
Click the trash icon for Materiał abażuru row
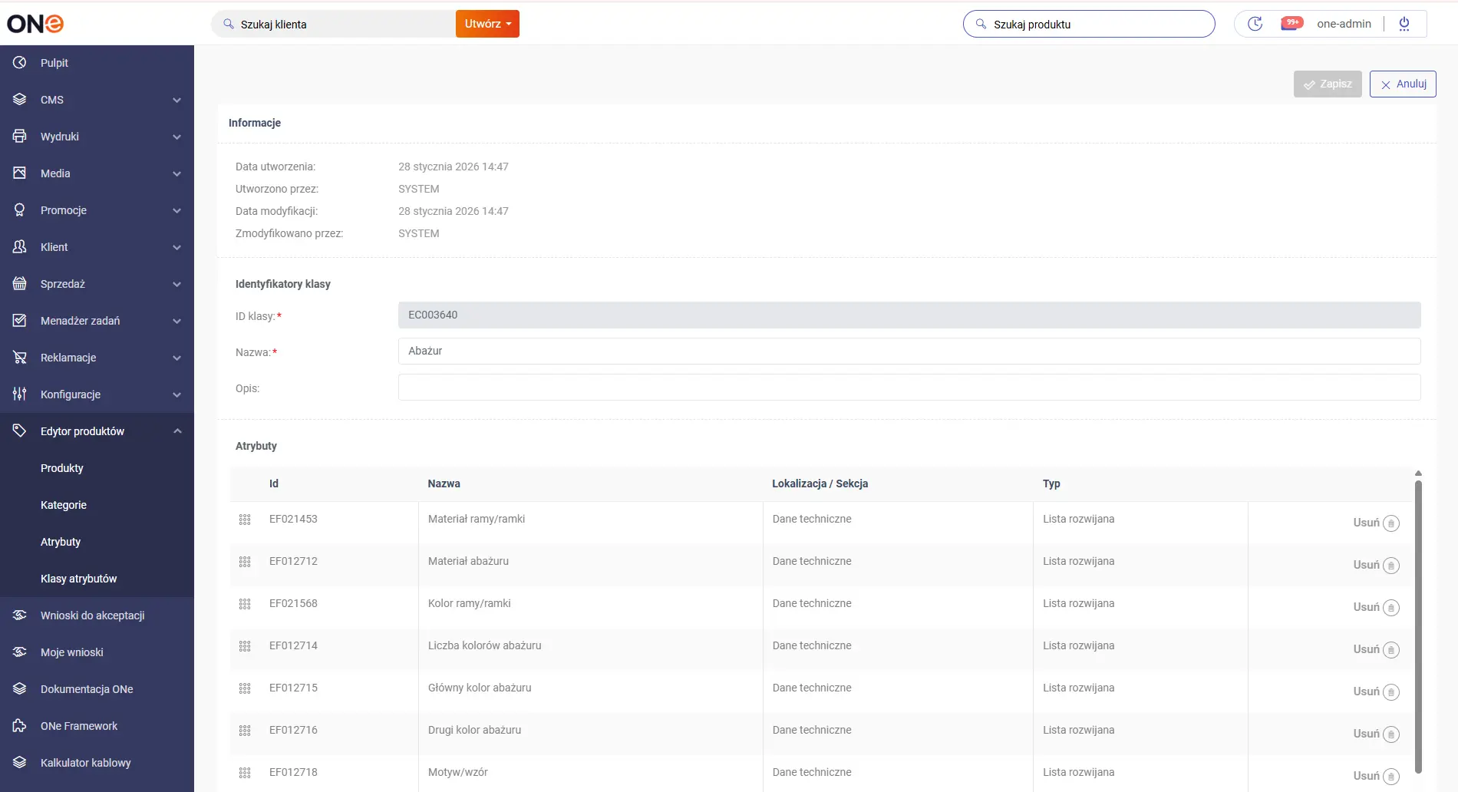coord(1390,566)
